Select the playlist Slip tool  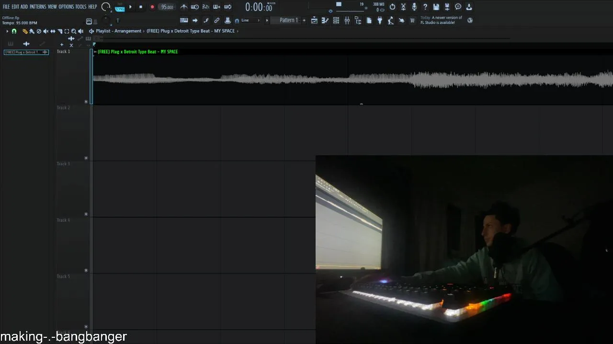pyautogui.click(x=53, y=31)
